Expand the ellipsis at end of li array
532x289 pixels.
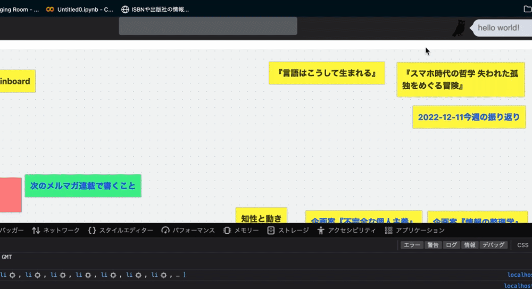(178, 275)
